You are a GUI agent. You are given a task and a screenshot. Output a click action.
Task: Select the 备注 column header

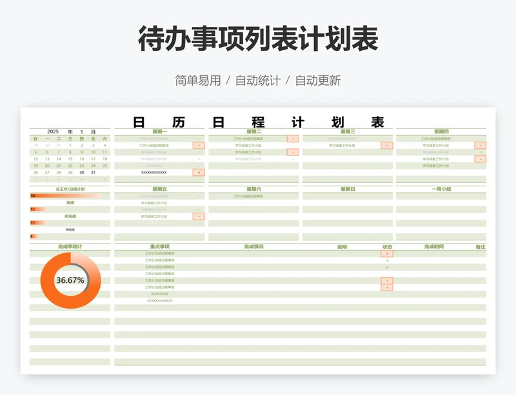(481, 247)
